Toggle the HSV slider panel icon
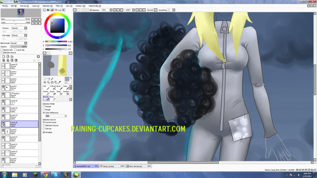 click(x=52, y=10)
